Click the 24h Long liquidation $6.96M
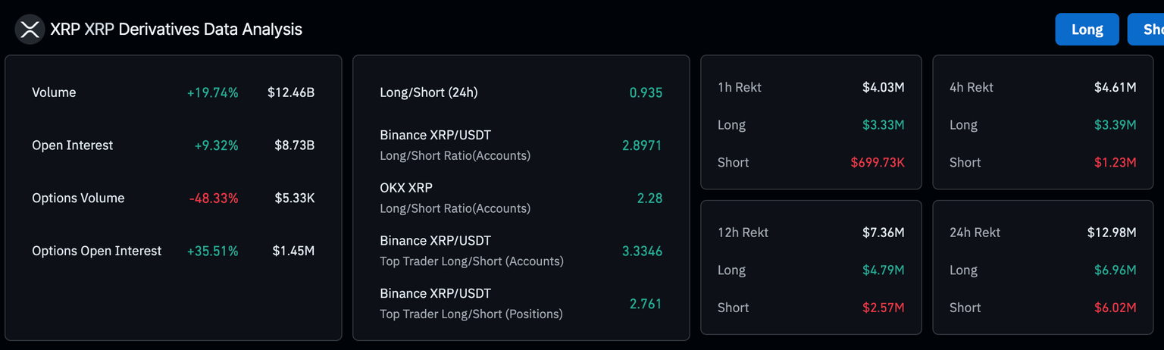Image resolution: width=1164 pixels, height=350 pixels. point(1114,270)
